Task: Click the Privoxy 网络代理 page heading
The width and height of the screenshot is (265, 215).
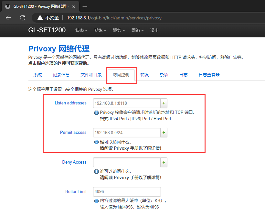Action: tap(59, 49)
